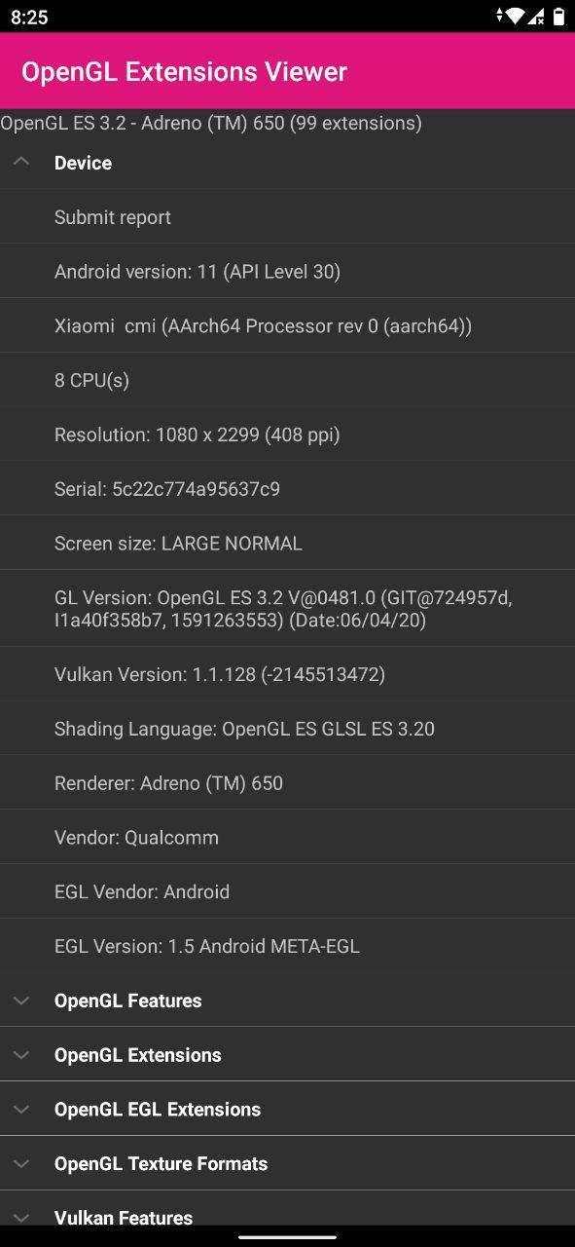
Task: Expand OpenGL Texture Formats chevron
Action: (x=21, y=1164)
